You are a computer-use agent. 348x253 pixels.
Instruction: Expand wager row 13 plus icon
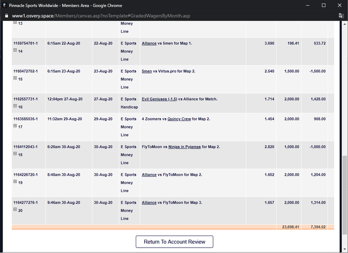pyautogui.click(x=15, y=22)
